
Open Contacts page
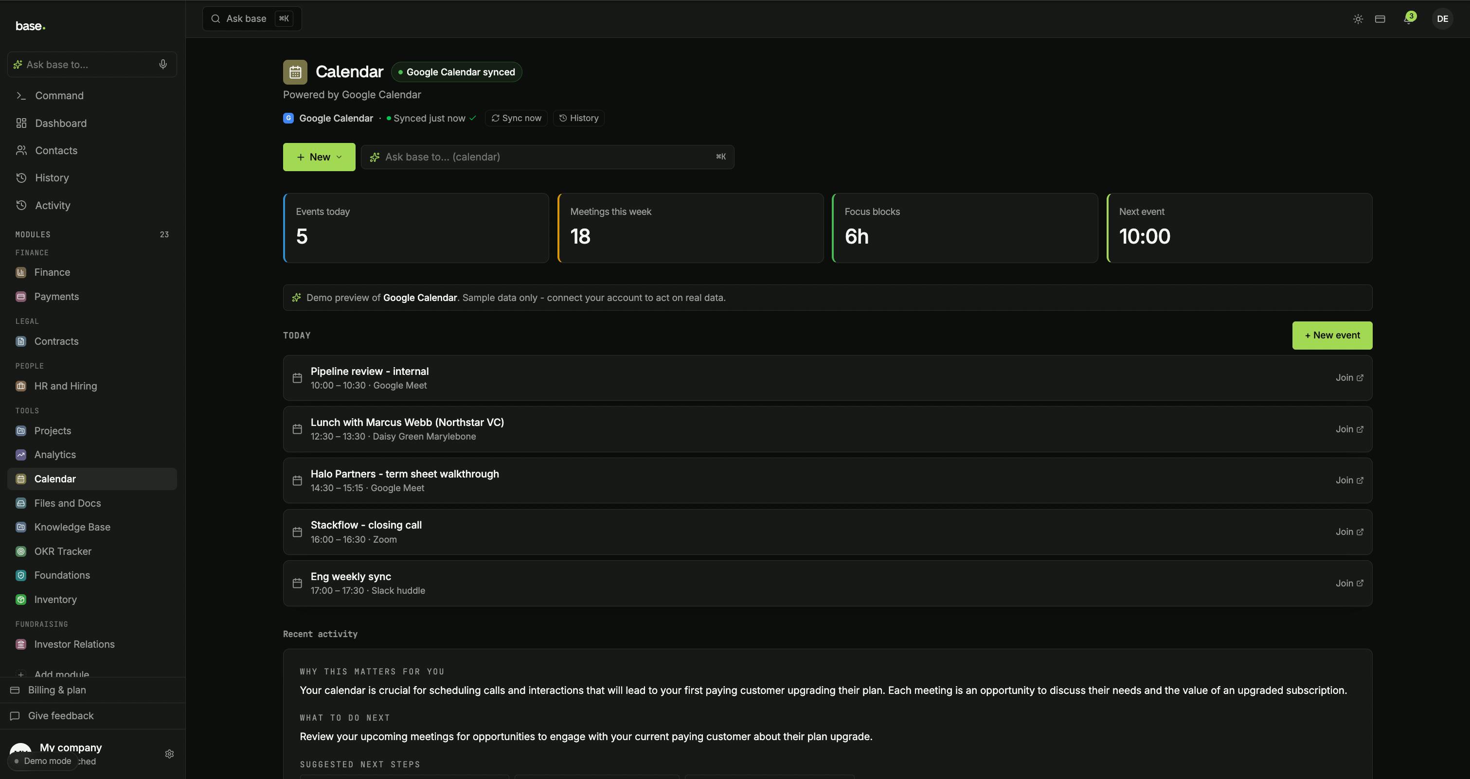point(92,151)
